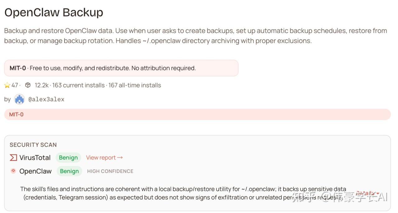Click the pixel avatar of alex3alex

click(20, 99)
